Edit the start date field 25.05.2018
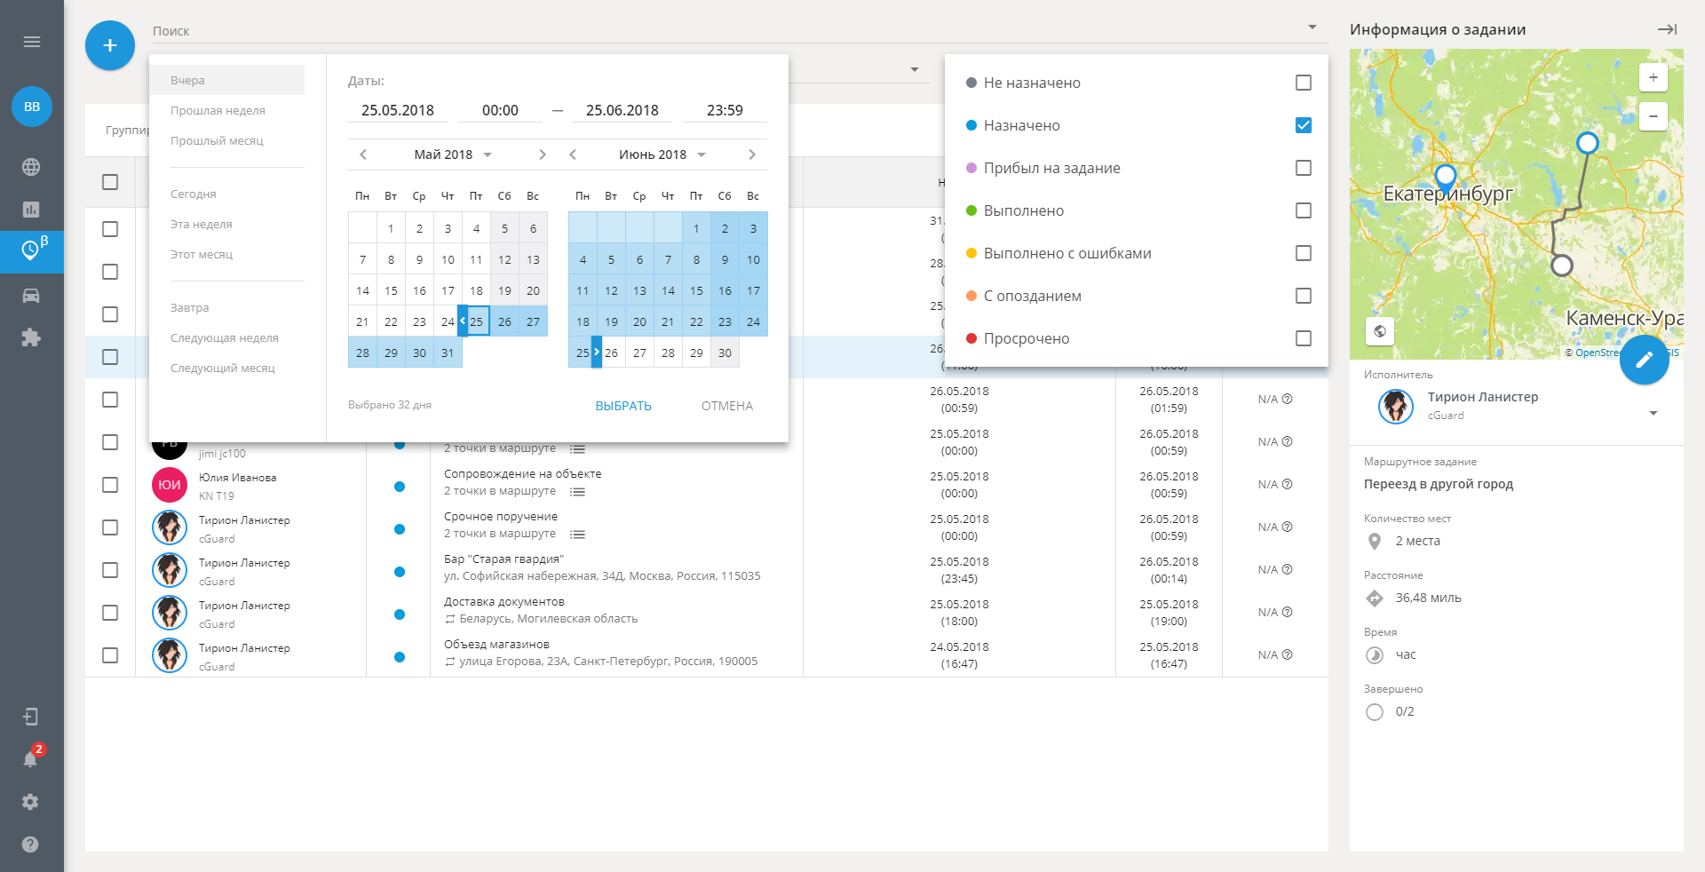This screenshot has height=872, width=1705. [x=398, y=110]
